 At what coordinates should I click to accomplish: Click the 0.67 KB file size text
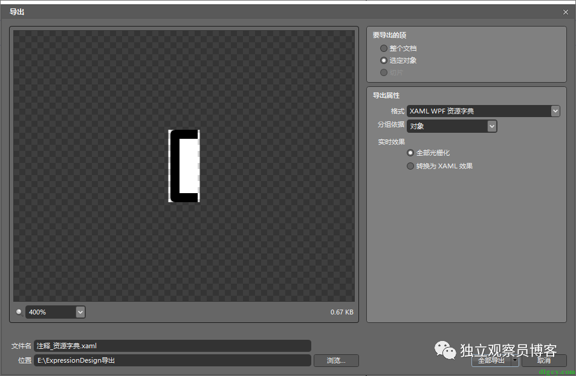point(341,312)
